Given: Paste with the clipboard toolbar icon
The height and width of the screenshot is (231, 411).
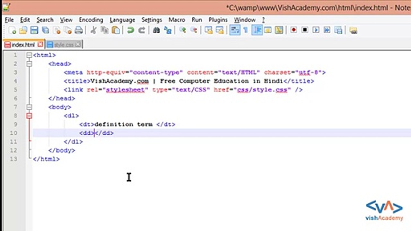Looking at the screenshot, I should pos(116,30).
